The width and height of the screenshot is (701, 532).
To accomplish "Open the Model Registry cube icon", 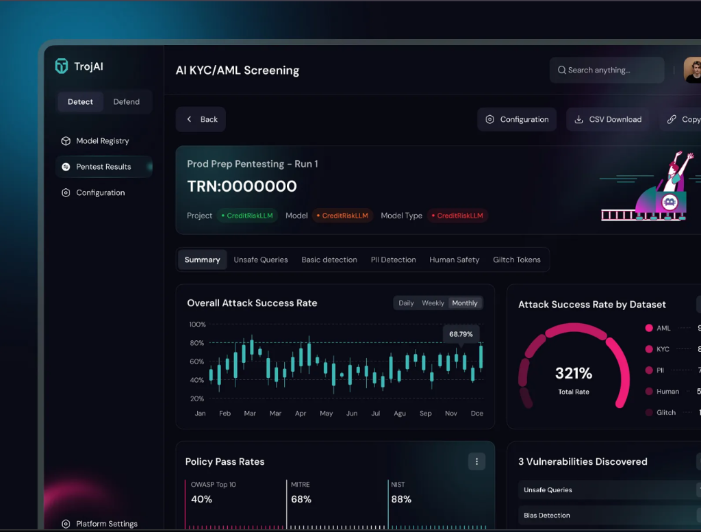I will click(x=66, y=141).
